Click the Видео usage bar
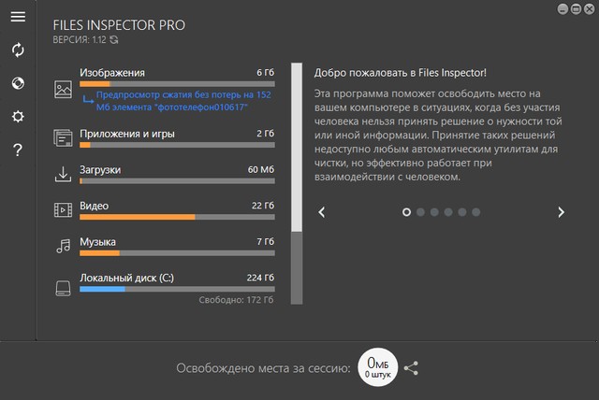 [177, 217]
